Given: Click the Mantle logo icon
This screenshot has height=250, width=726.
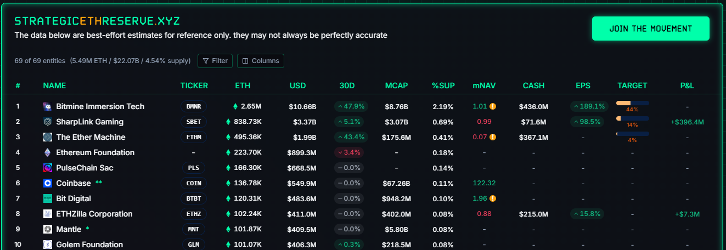Looking at the screenshot, I should click(47, 229).
